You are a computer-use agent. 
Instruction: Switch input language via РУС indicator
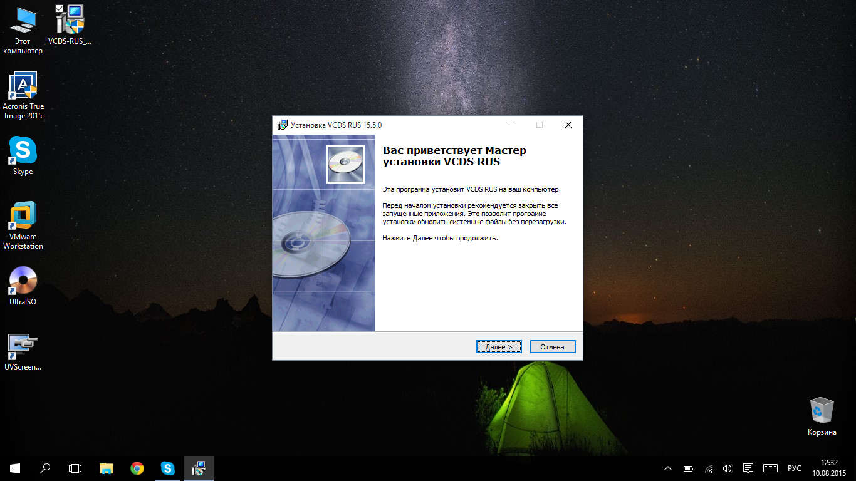pyautogui.click(x=794, y=468)
